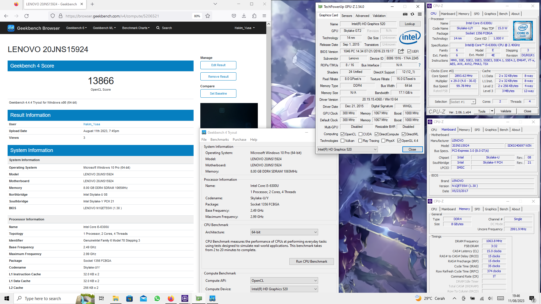This screenshot has height=304, width=541.
Task: Open the Firefox application menu
Action: 264,16
